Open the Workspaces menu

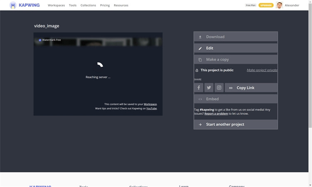(x=56, y=5)
